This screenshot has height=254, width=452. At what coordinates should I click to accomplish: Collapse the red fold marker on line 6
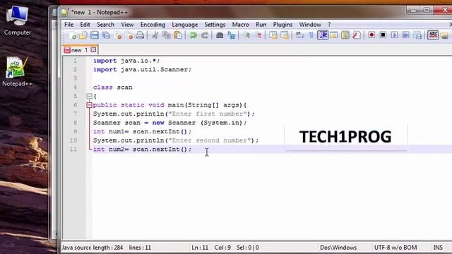pos(89,105)
